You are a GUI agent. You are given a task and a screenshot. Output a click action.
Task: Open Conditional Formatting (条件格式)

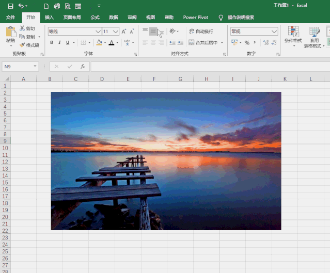point(293,35)
